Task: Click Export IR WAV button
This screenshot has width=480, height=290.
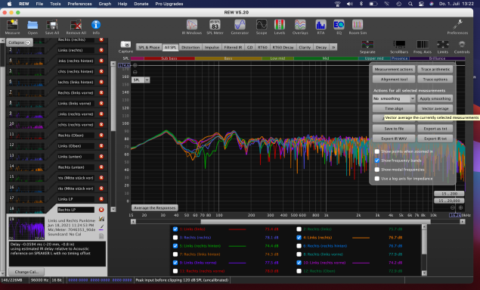Action: 394,139
